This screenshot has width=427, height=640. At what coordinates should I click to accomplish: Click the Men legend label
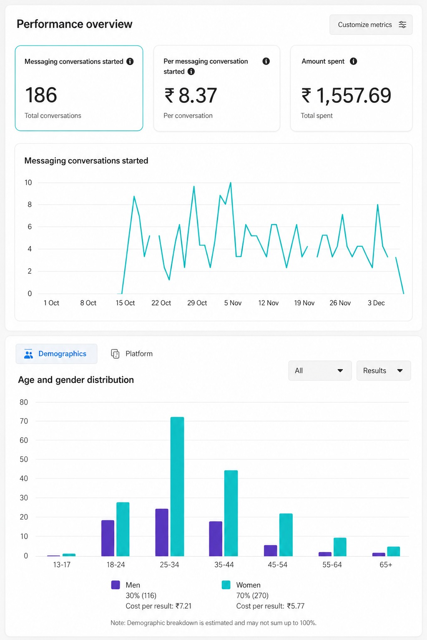coord(133,585)
